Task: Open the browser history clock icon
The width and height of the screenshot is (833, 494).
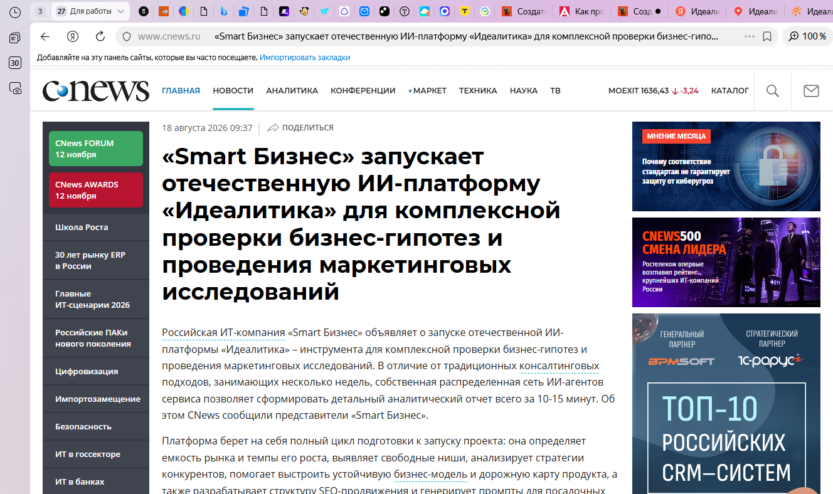Action: click(x=15, y=12)
